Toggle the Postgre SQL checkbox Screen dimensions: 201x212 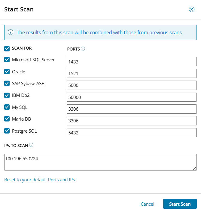point(7,131)
